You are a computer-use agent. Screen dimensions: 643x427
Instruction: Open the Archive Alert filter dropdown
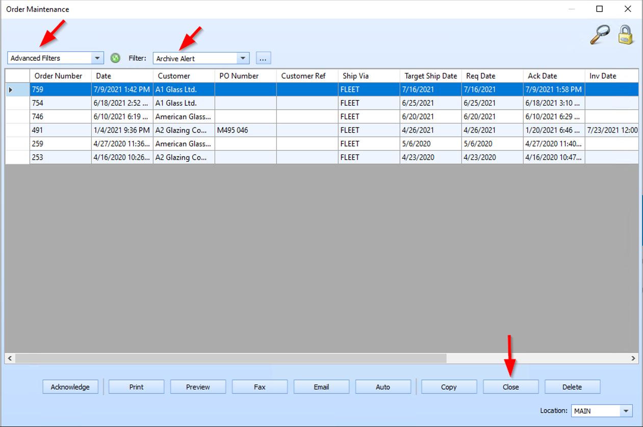tap(243, 58)
